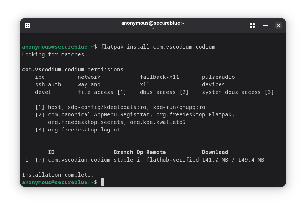
Task: Click the green checkmark in install row
Action: pyautogui.click(x=40, y=160)
